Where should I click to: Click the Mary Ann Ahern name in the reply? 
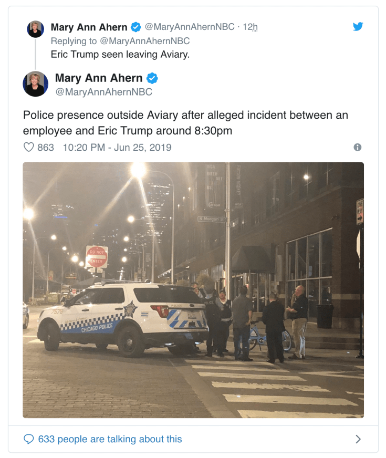click(x=89, y=27)
